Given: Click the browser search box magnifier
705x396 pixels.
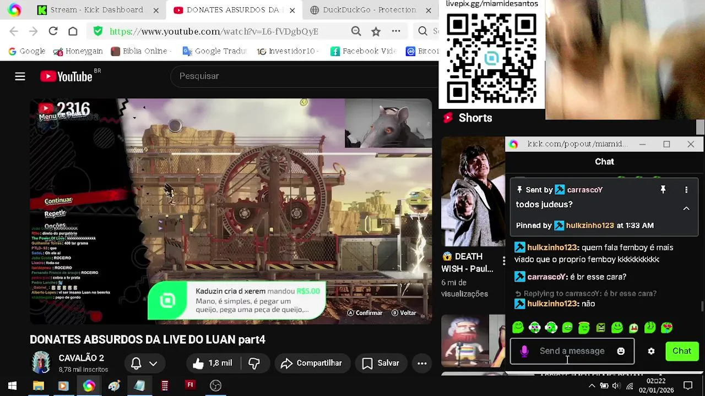Looking at the screenshot, I should coord(422,31).
